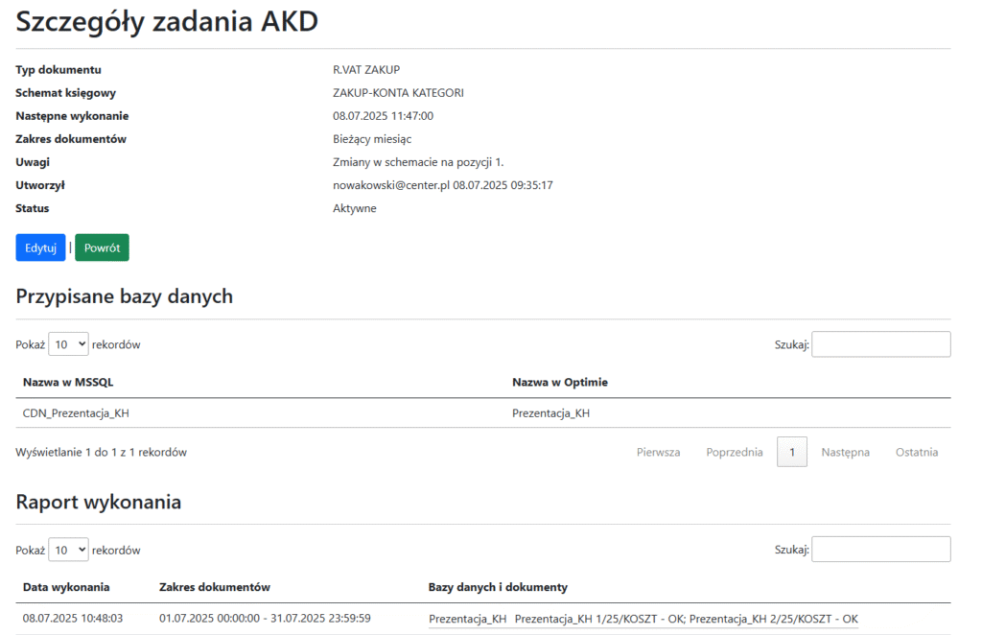Click document result Prezentacja_KH 1/25/KOSZT - OK

[598, 619]
